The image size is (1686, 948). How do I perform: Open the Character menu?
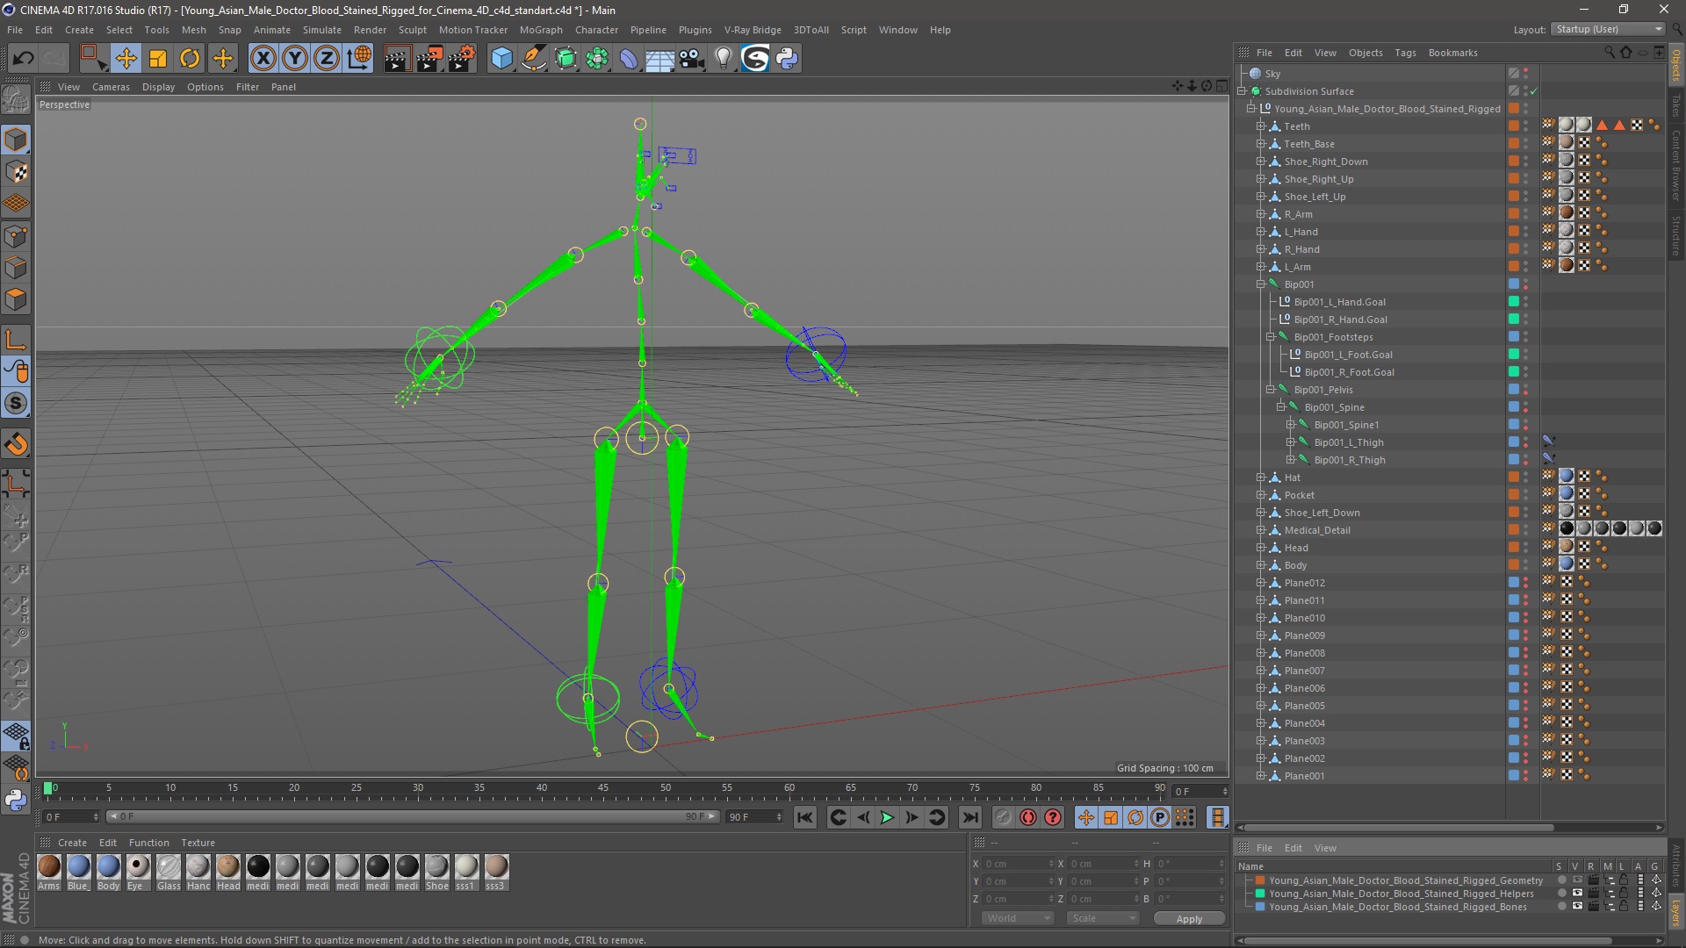point(596,30)
